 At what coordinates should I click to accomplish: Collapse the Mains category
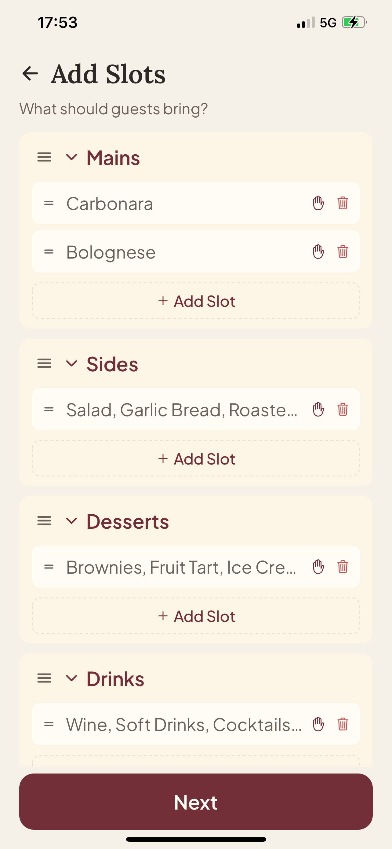[71, 157]
